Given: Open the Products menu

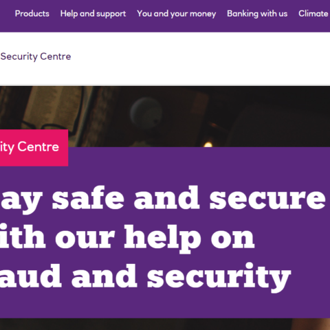Looking at the screenshot, I should coord(32,14).
